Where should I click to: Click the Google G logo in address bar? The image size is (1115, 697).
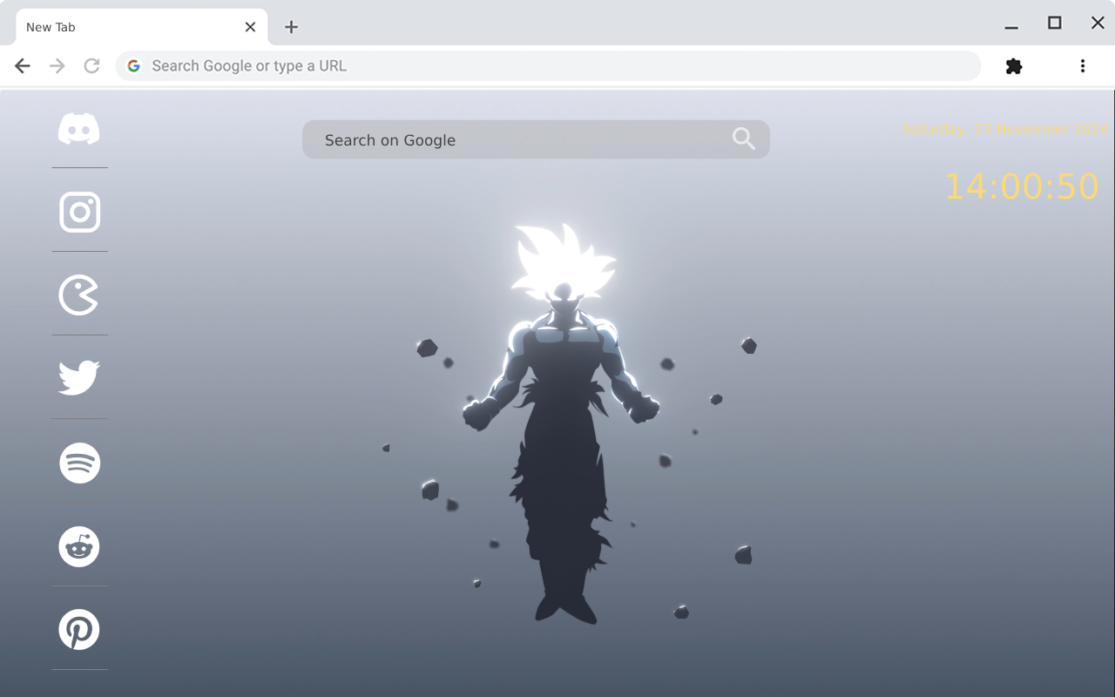pos(133,65)
